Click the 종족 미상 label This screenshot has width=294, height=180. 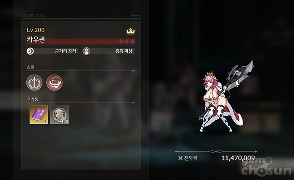[x=124, y=51]
